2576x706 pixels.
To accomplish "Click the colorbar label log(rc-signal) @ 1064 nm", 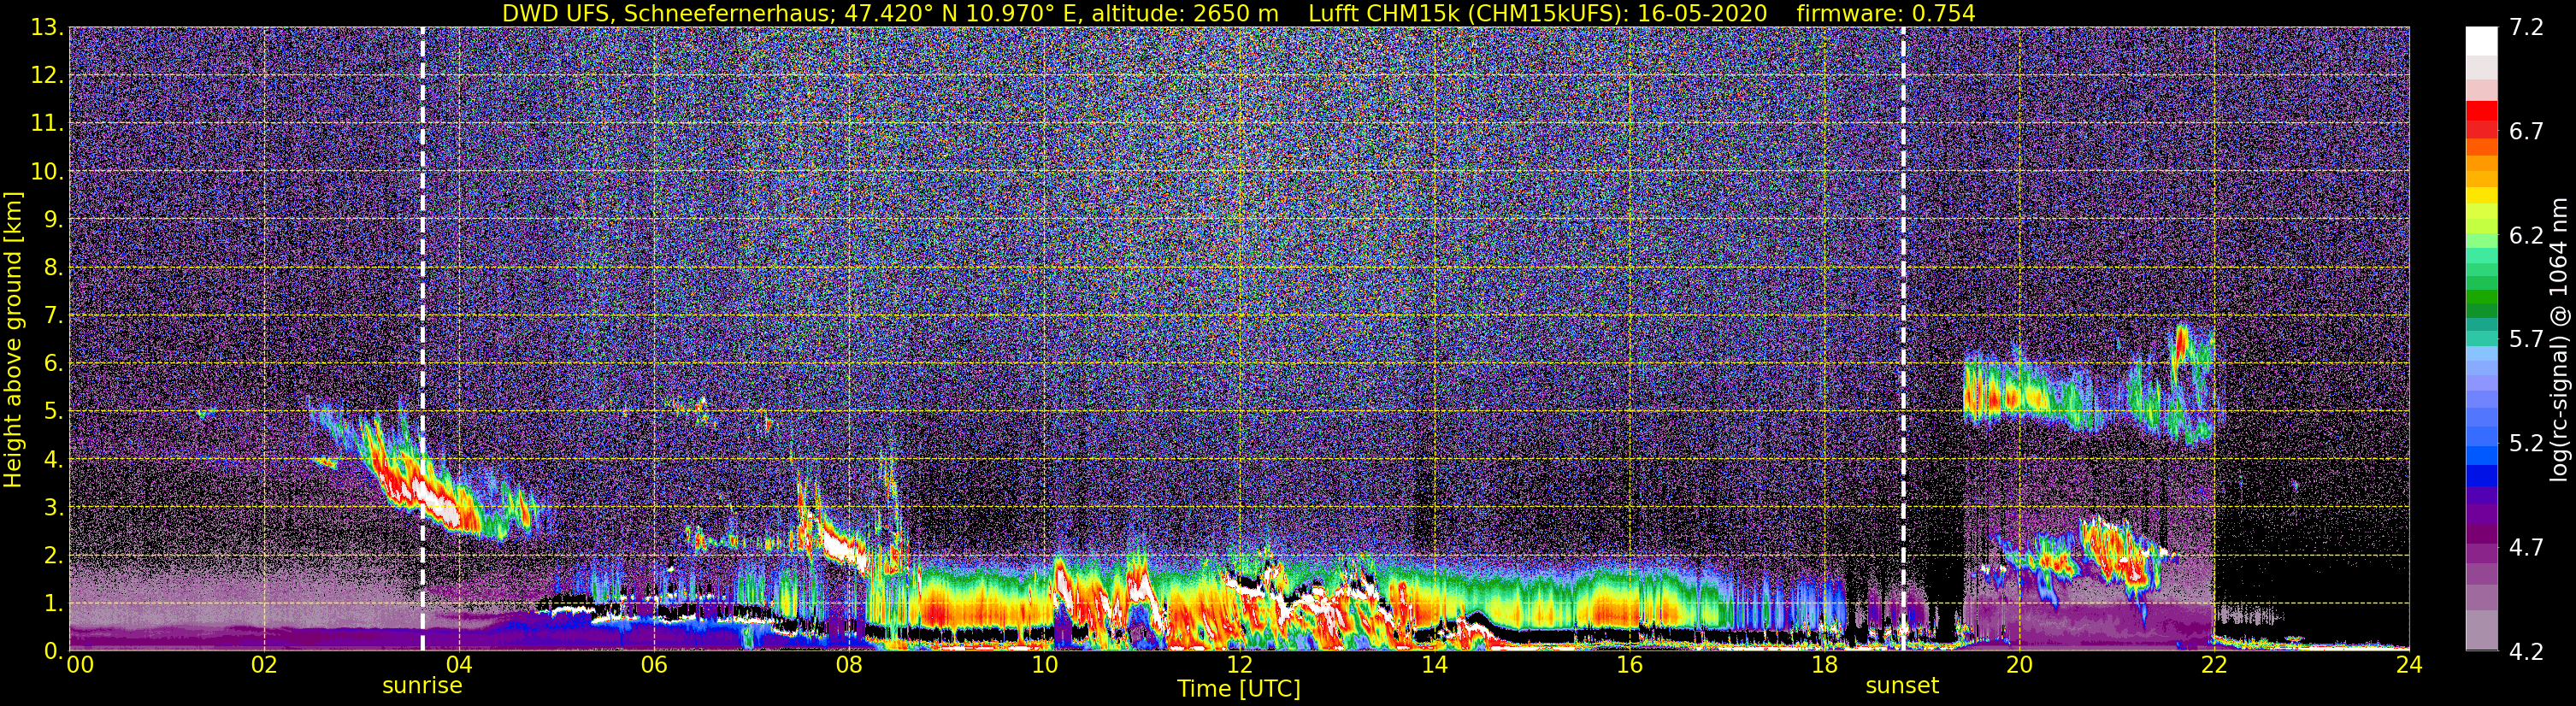I will click(x=2558, y=339).
